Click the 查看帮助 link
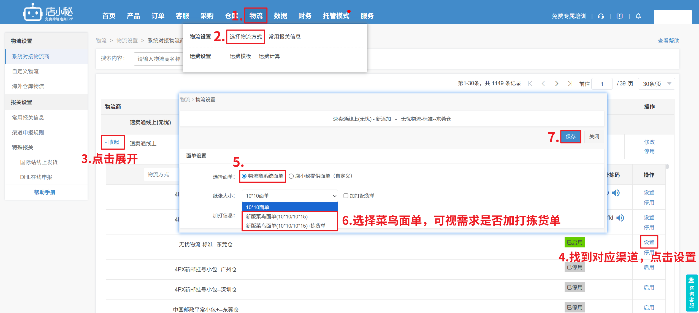This screenshot has width=699, height=313. [668, 41]
